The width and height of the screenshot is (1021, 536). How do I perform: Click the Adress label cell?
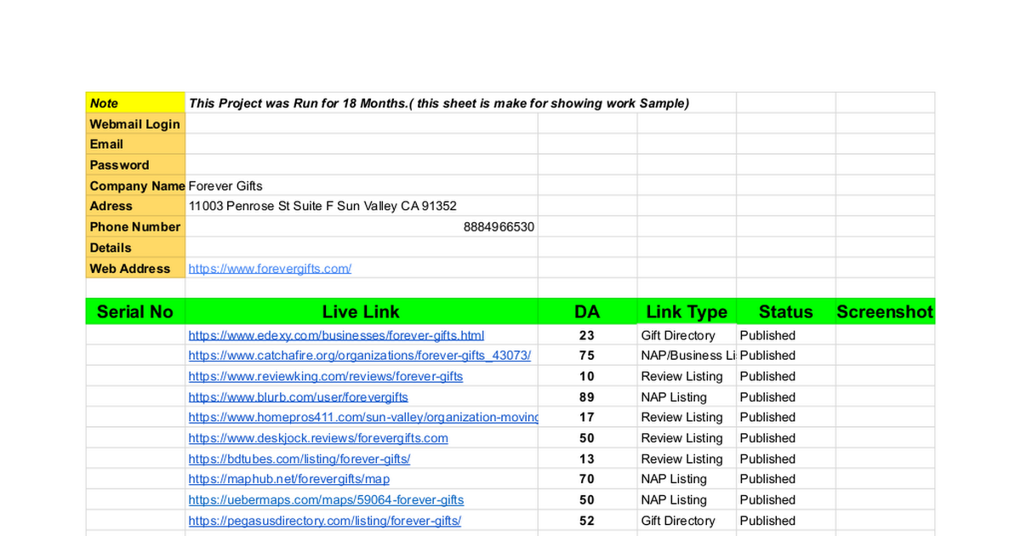[135, 206]
